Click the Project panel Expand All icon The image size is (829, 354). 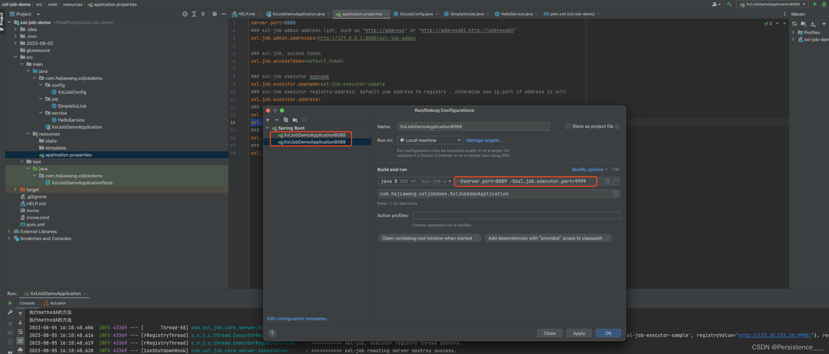click(x=194, y=14)
